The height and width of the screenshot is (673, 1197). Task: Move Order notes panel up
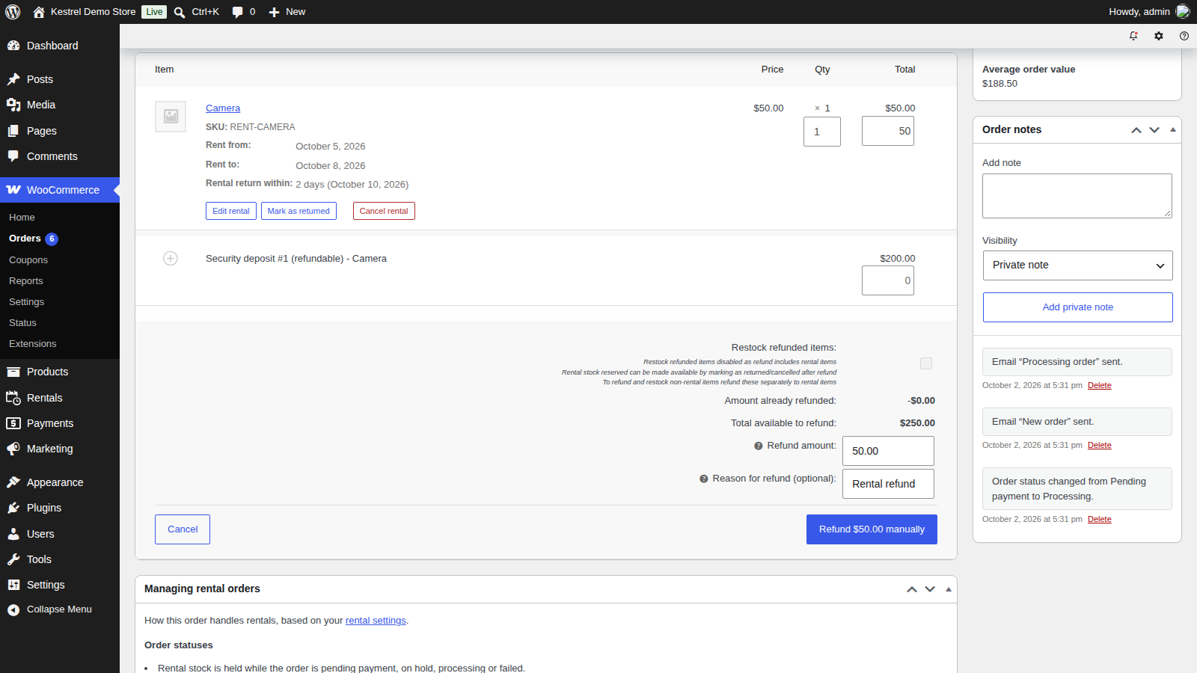click(x=1136, y=130)
